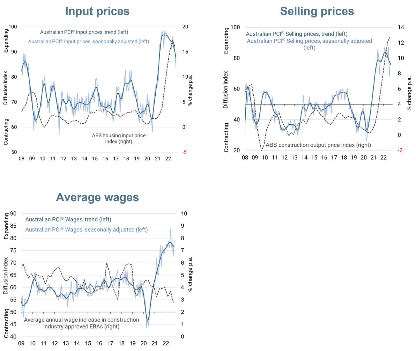Image resolution: width=416 pixels, height=351 pixels.
Task: Click the "ABS housing input price index" label
Action: point(119,138)
